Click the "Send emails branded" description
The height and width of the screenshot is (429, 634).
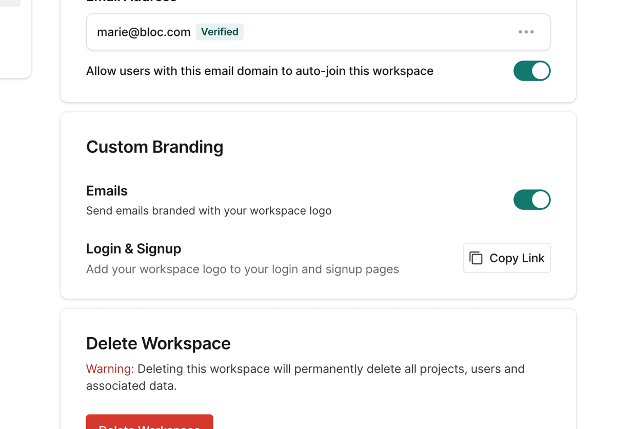208,211
